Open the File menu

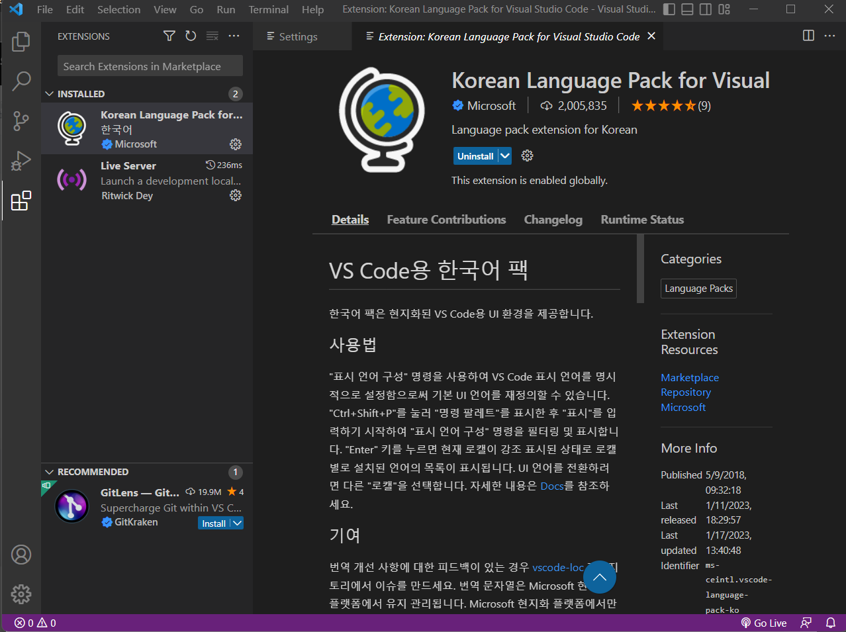(45, 9)
